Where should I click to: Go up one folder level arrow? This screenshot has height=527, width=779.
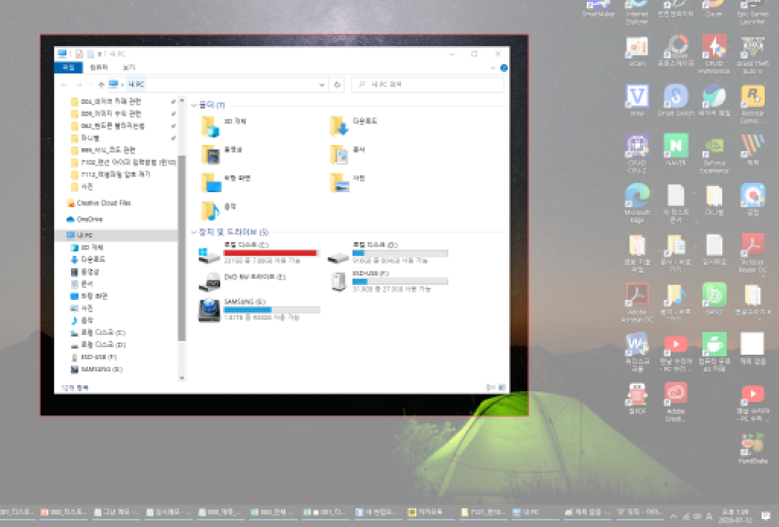coord(101,85)
